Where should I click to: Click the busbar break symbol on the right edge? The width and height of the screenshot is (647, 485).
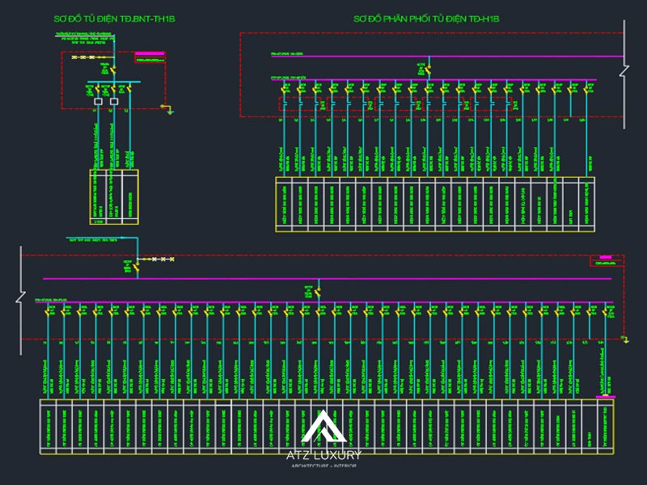(x=623, y=73)
